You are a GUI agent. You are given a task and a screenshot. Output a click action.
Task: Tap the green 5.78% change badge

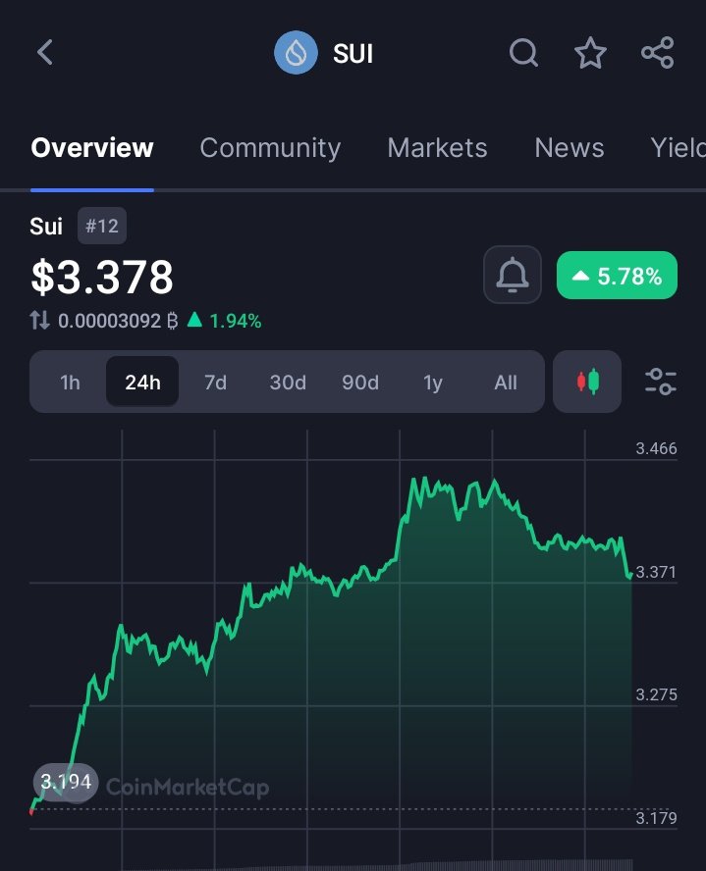tap(617, 276)
